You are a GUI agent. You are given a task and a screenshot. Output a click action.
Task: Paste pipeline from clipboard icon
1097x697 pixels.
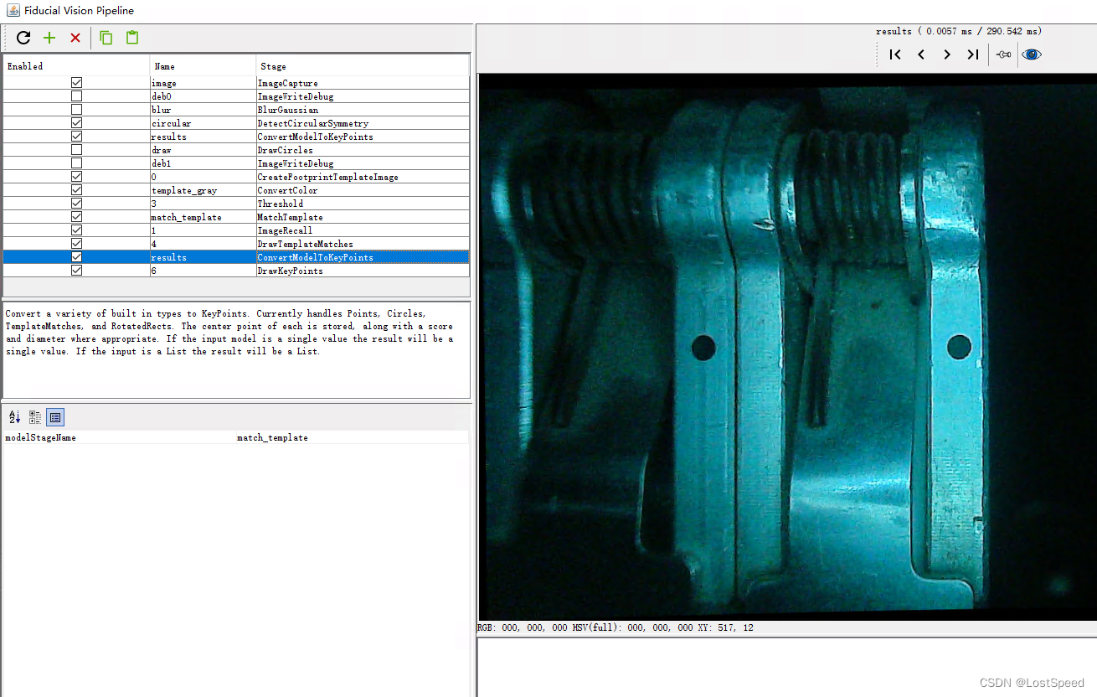[132, 38]
